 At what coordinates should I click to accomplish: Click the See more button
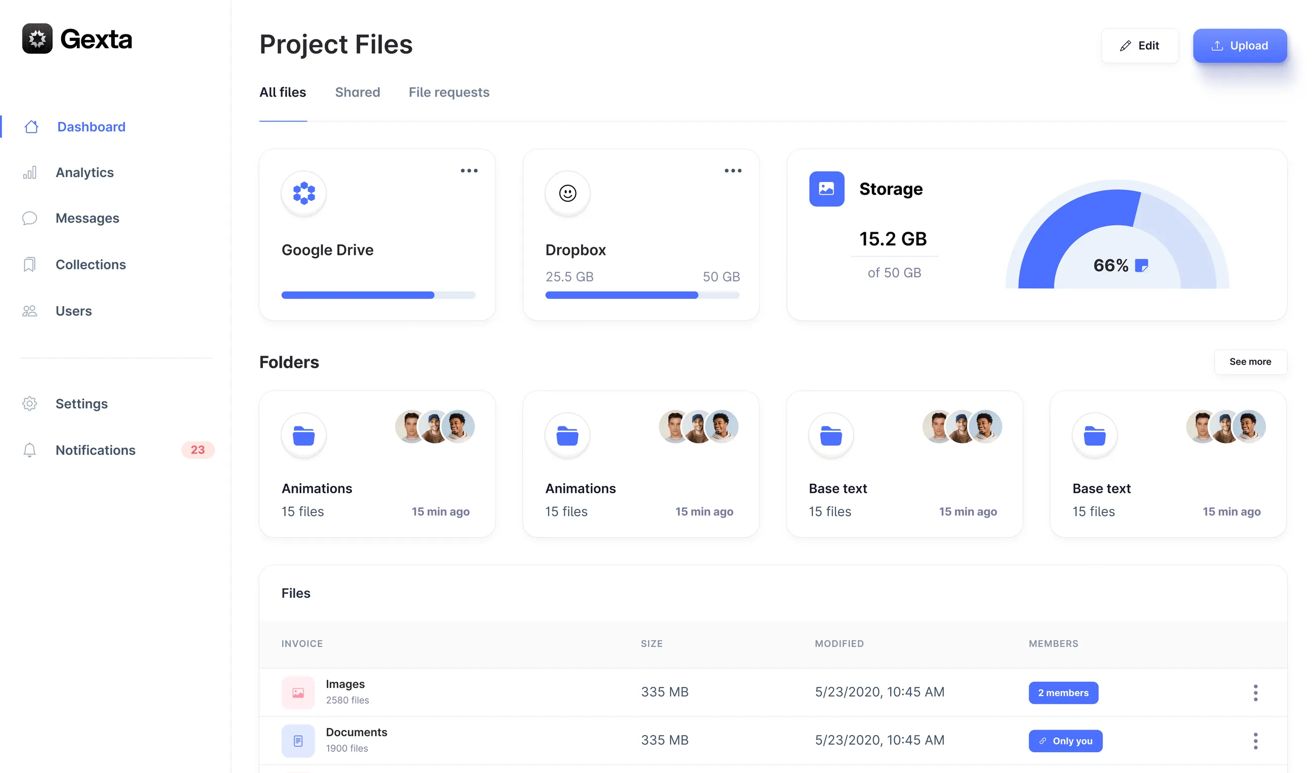tap(1250, 362)
